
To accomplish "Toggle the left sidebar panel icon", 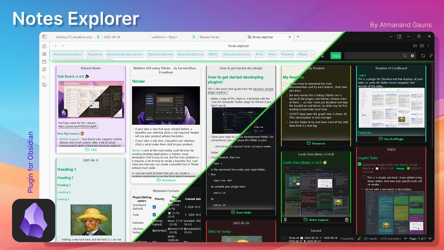I will coord(44,36).
